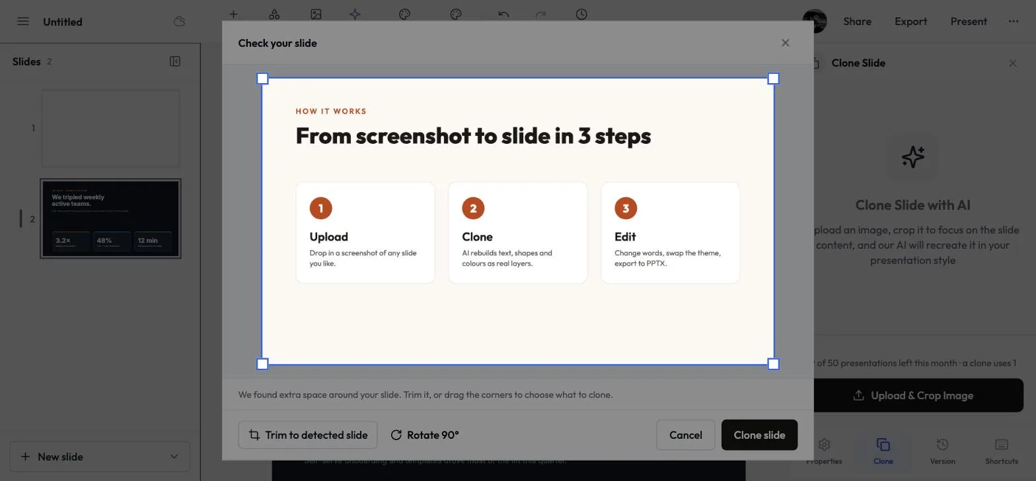
Task: Click Trim to detected slide
Action: pos(308,435)
